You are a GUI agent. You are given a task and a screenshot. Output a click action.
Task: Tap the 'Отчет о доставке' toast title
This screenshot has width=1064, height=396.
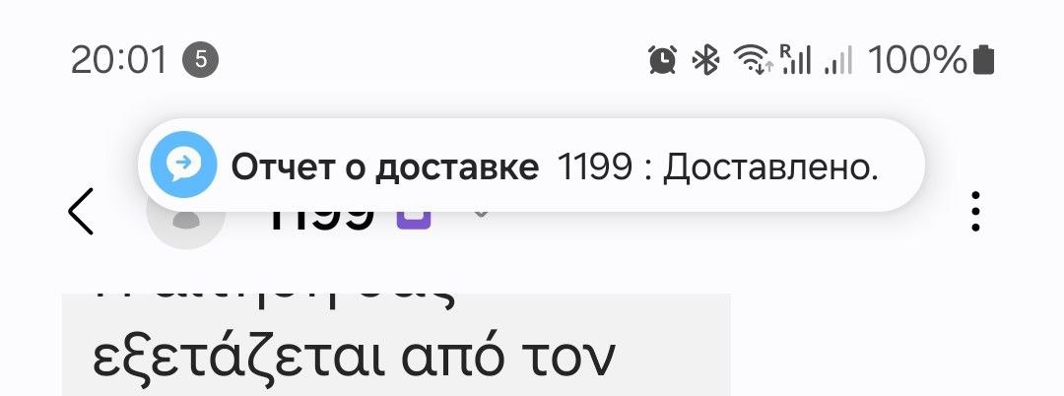click(x=384, y=167)
